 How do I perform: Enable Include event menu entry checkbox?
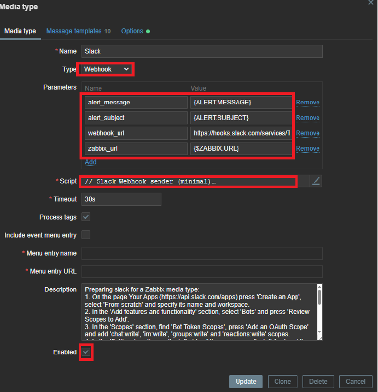coord(86,235)
